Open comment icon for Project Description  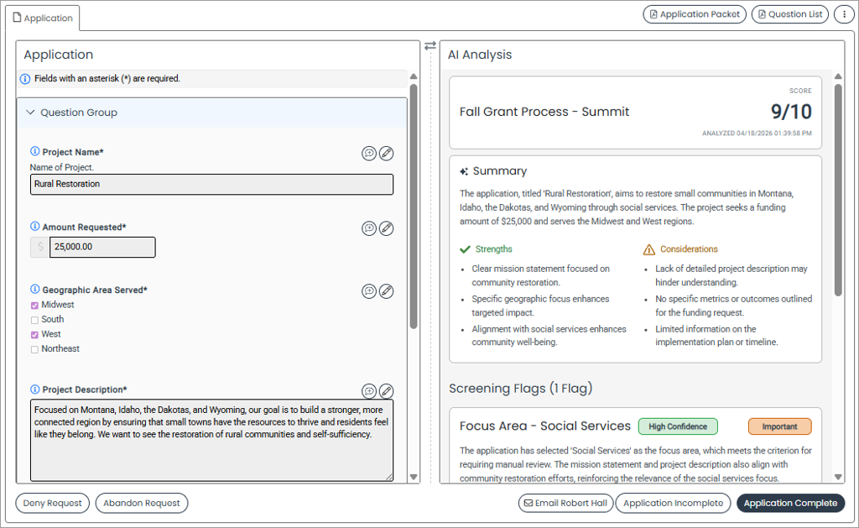tap(369, 391)
